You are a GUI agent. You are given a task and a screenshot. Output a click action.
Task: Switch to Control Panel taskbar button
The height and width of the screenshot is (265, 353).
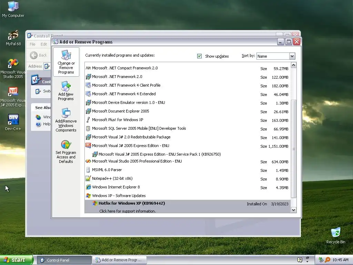click(x=64, y=260)
